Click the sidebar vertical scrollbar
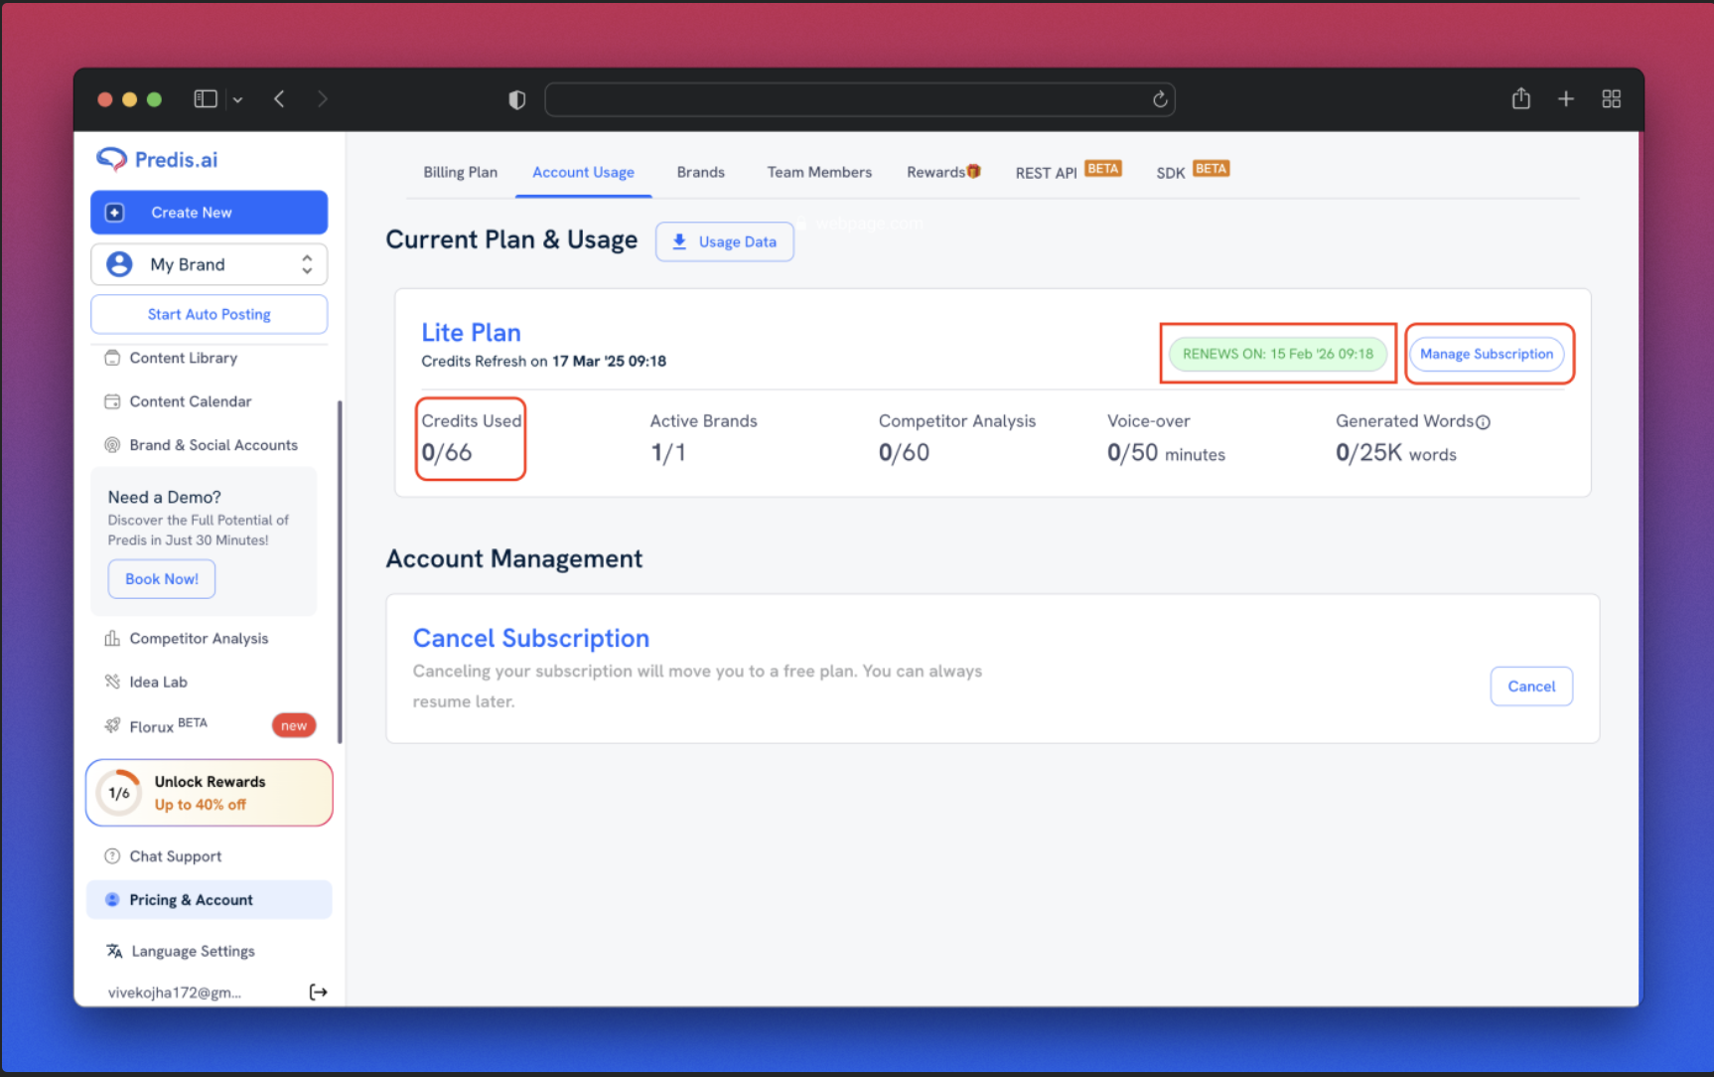This screenshot has height=1077, width=1714. (x=340, y=571)
